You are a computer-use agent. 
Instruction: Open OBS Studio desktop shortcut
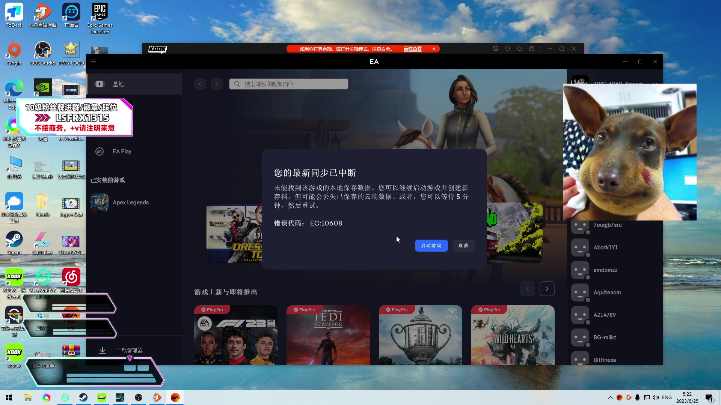click(43, 53)
